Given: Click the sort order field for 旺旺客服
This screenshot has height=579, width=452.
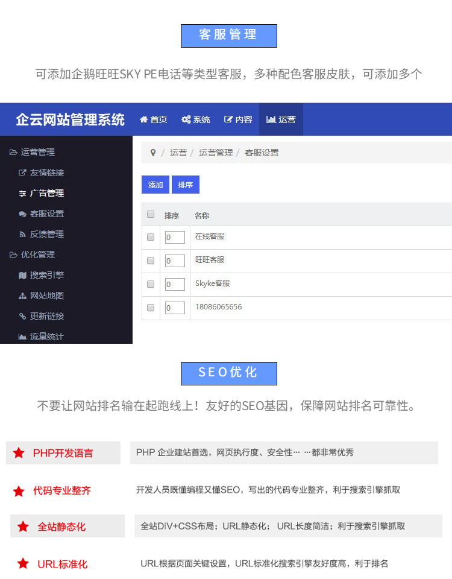Looking at the screenshot, I should click(175, 261).
